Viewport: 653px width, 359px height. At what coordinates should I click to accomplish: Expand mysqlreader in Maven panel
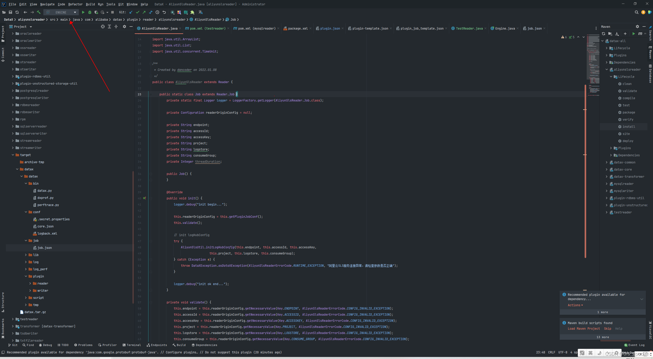[x=607, y=184]
